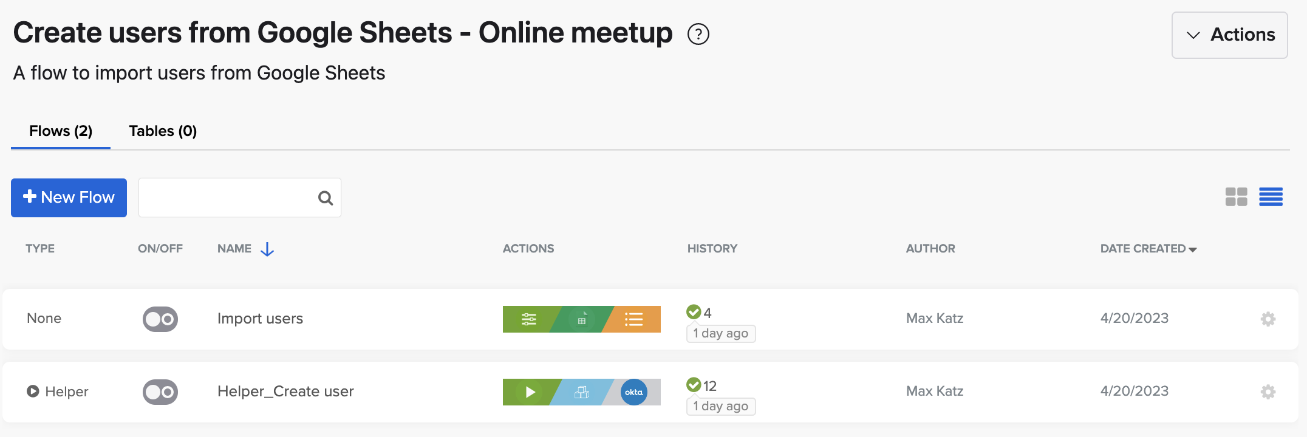
Task: Click the green play icon in Helper flow
Action: coord(530,392)
